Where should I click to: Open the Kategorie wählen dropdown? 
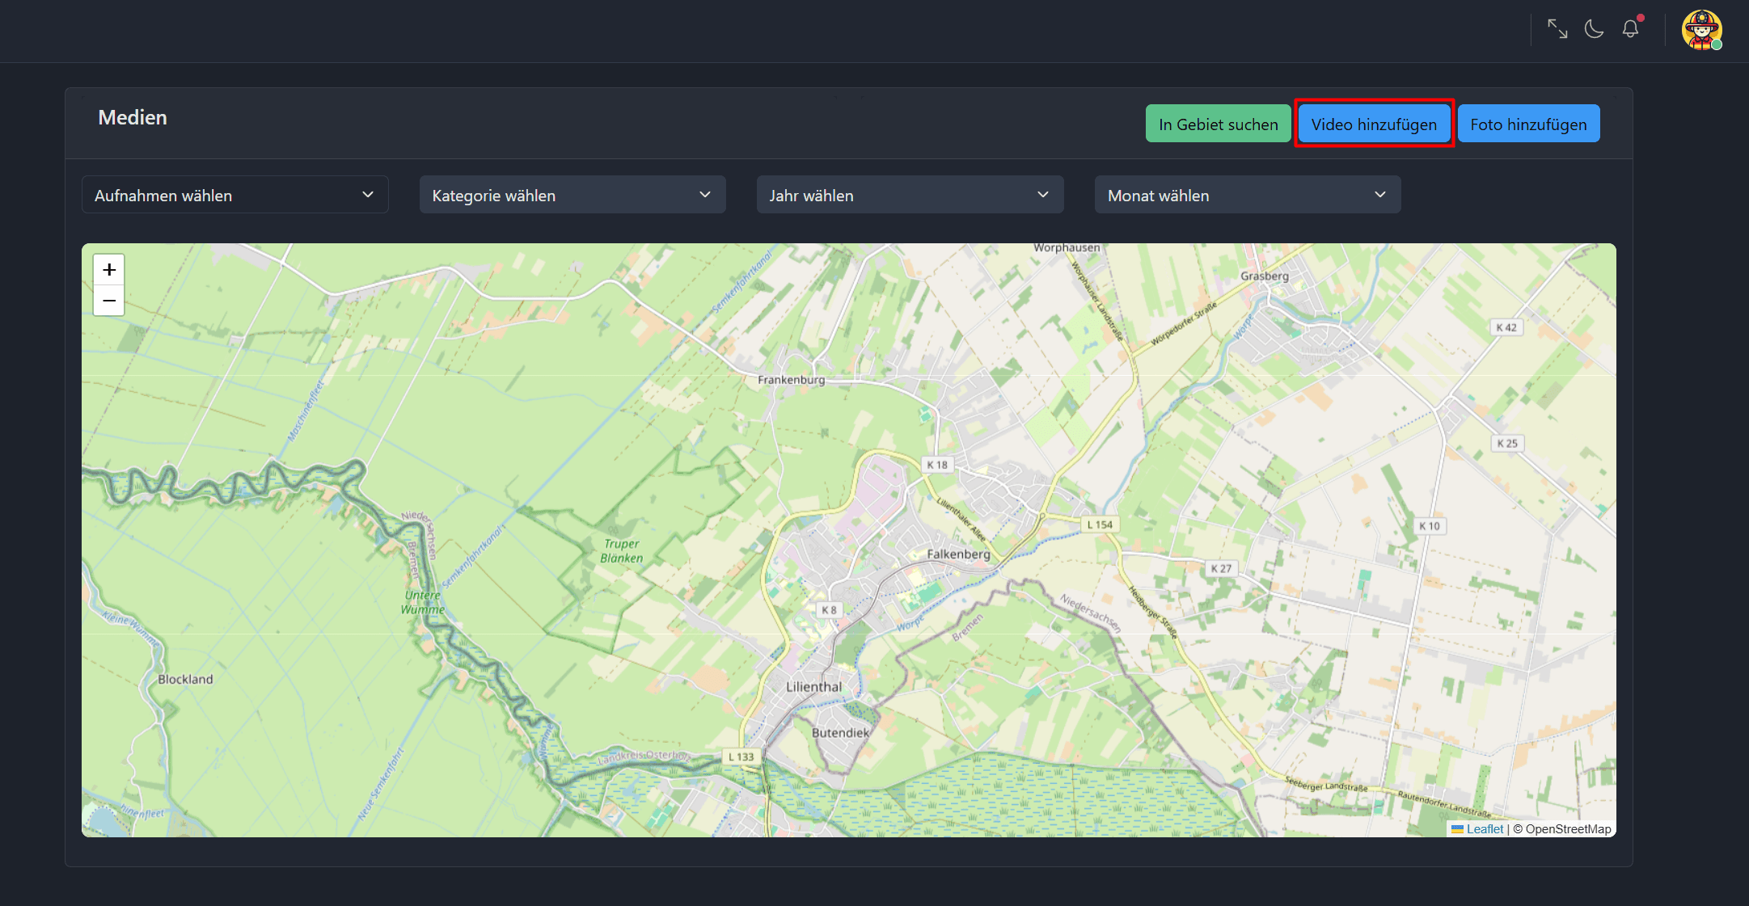(572, 195)
